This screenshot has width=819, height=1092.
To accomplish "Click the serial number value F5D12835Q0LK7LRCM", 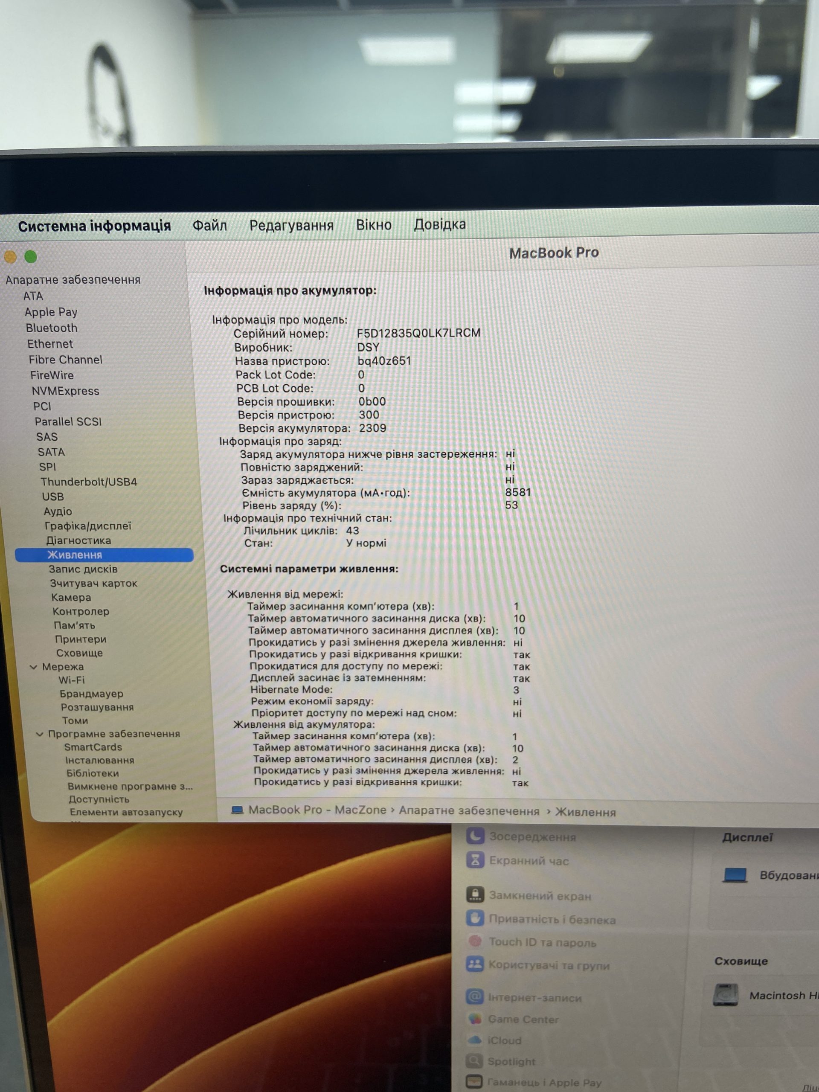I will pos(418,333).
